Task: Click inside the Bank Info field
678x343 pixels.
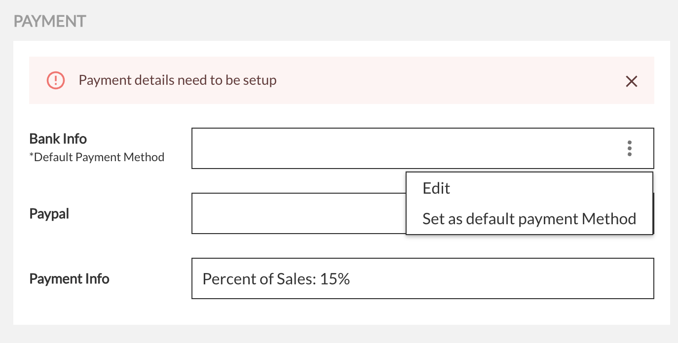Action: click(x=395, y=148)
